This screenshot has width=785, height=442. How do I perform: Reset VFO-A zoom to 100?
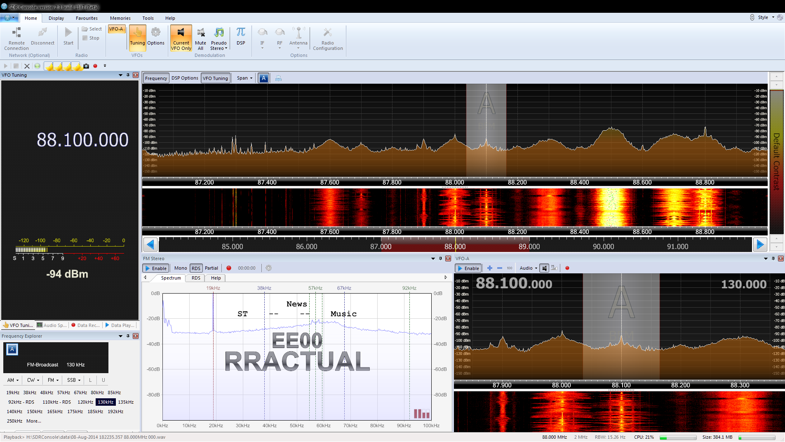point(510,268)
